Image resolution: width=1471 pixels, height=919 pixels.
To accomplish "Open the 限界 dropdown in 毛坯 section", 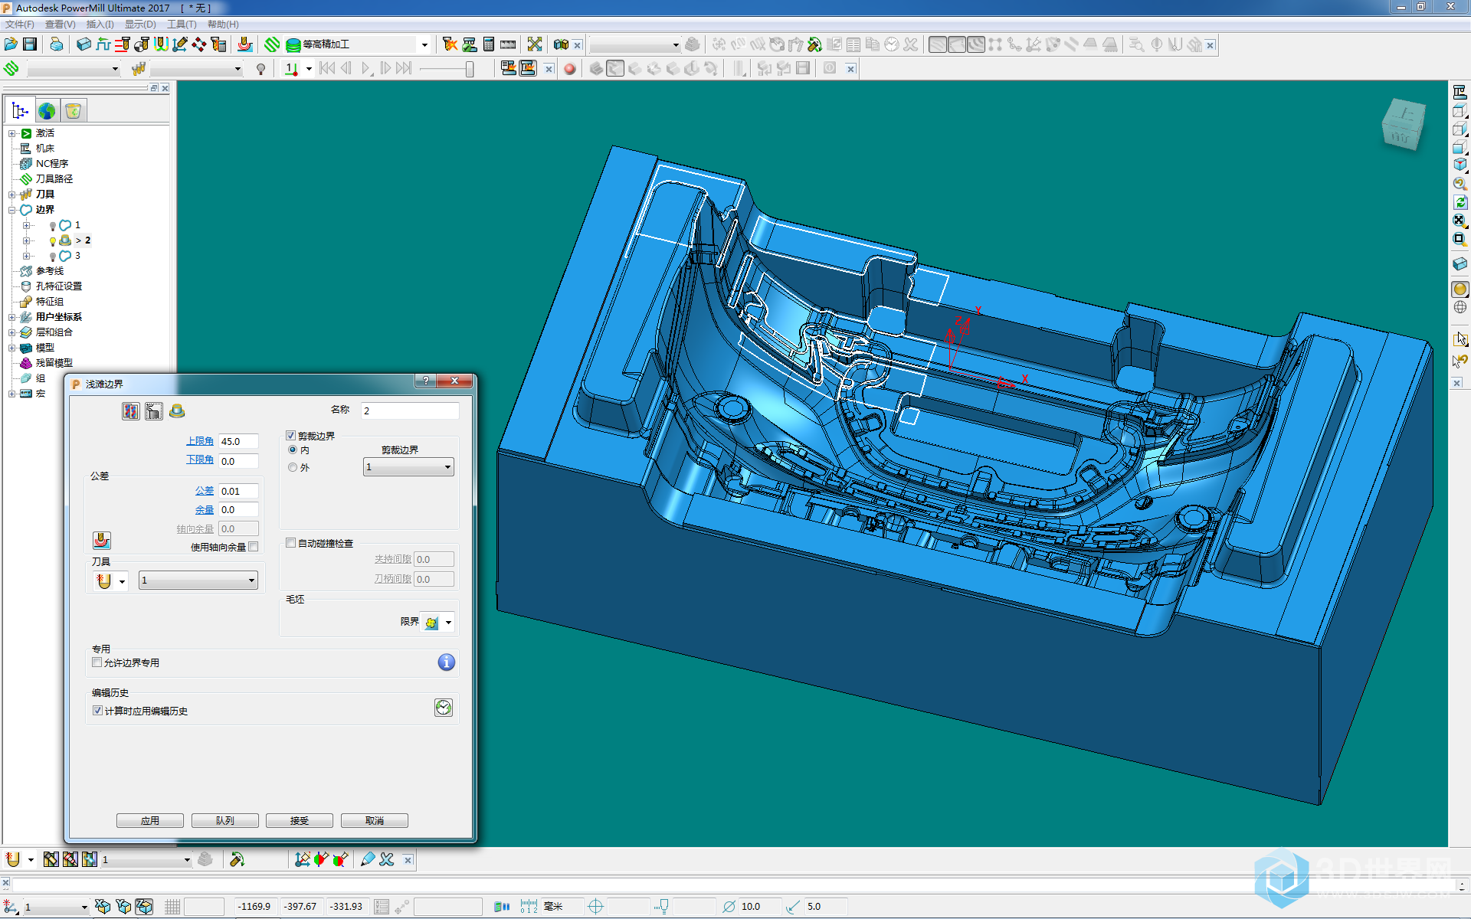I will click(449, 623).
